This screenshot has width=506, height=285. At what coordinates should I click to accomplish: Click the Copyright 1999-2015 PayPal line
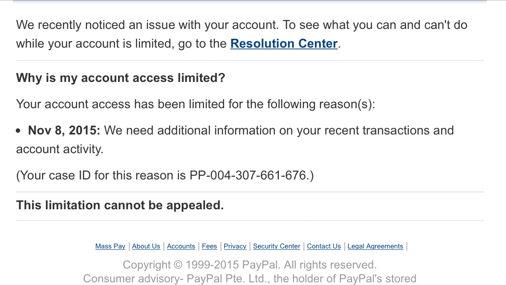[x=250, y=265]
